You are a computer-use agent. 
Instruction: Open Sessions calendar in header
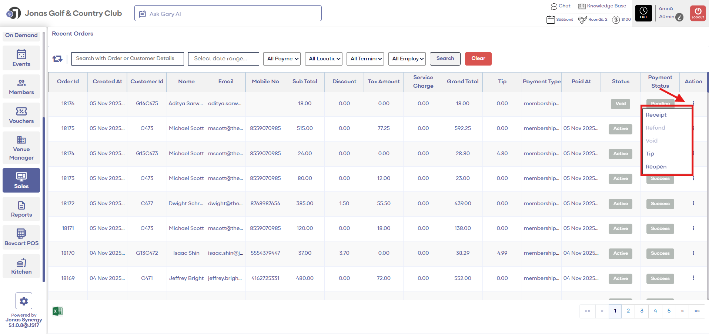(x=560, y=19)
